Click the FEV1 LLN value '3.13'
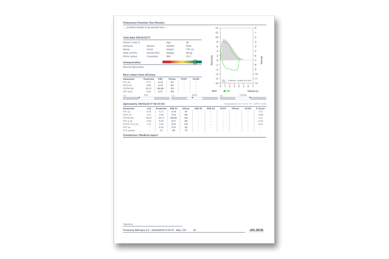 (149, 115)
